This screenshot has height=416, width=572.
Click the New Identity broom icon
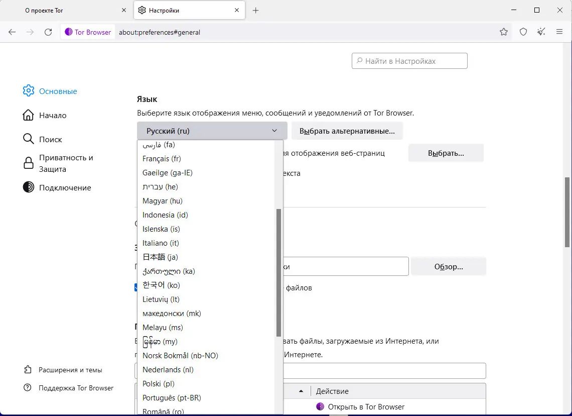[541, 32]
